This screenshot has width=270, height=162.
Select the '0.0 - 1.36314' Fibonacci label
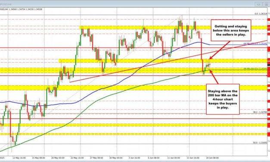point(261,14)
